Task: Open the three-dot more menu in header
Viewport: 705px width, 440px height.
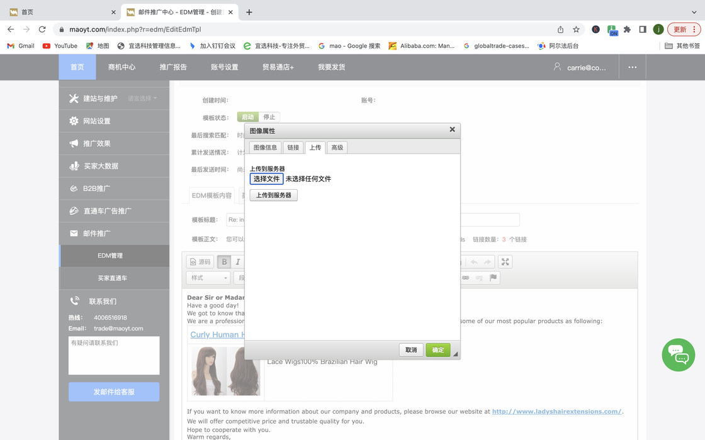Action: (632, 67)
